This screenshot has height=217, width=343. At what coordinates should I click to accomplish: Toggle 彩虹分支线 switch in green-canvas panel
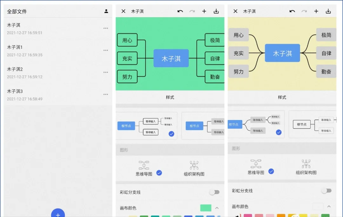click(x=214, y=192)
